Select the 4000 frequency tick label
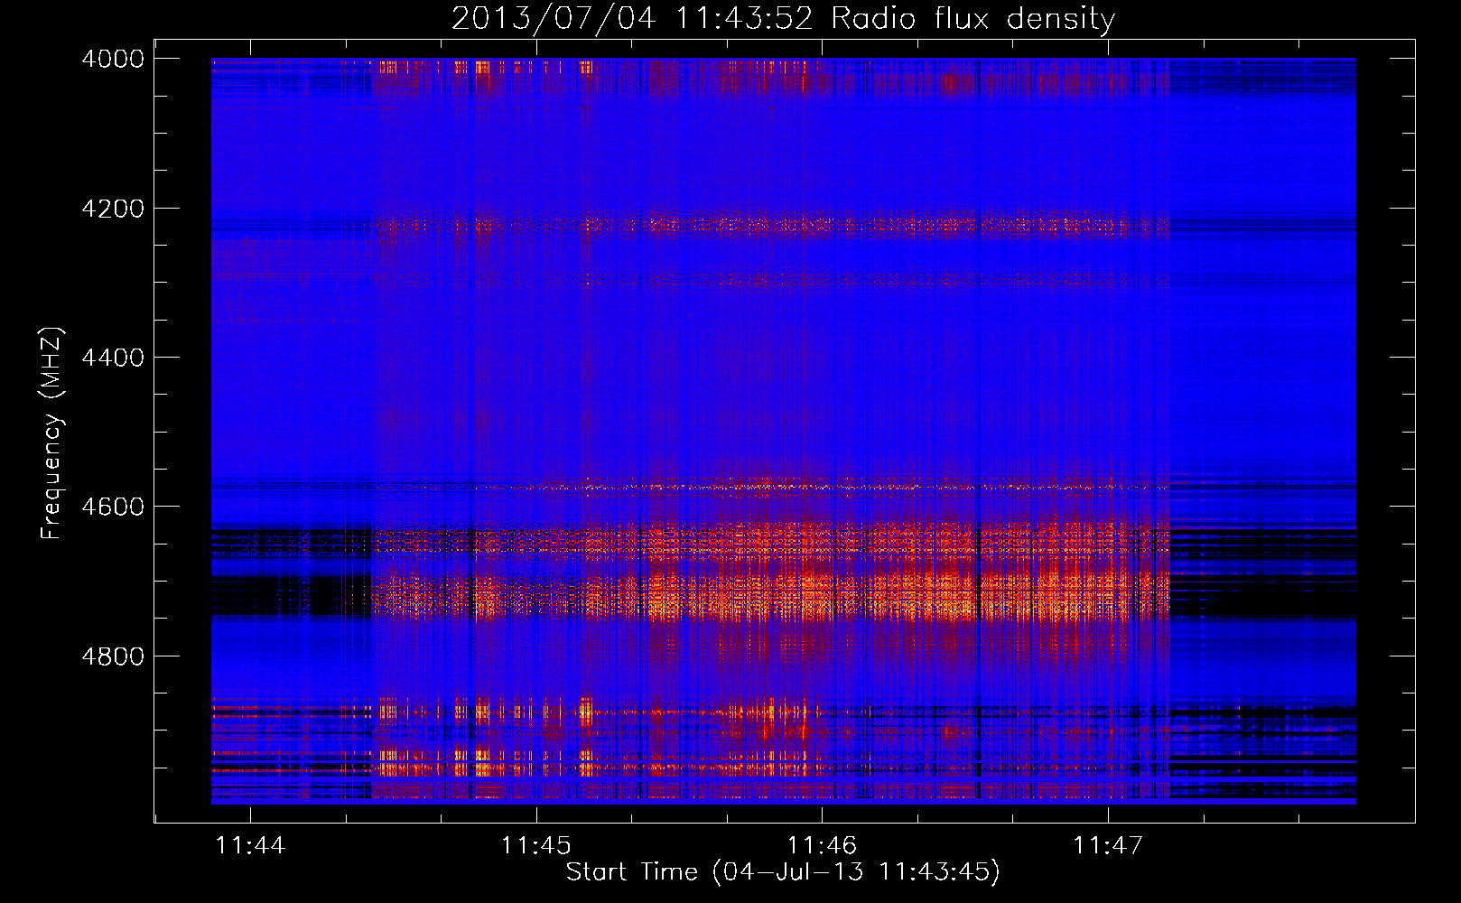 (113, 59)
